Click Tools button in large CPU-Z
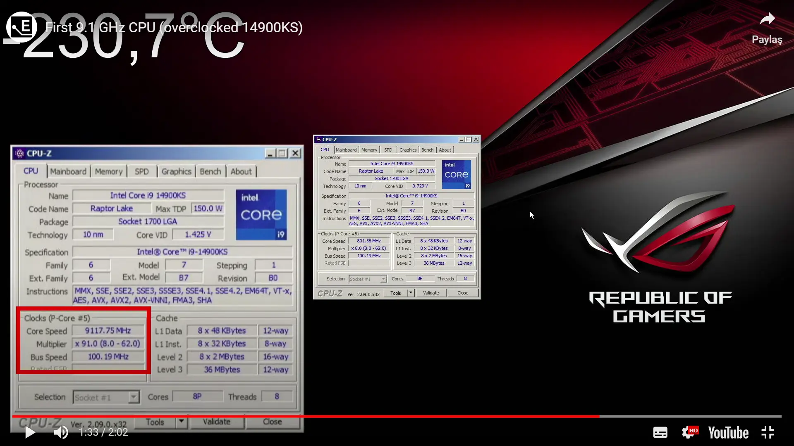This screenshot has height=446, width=794. pos(155,422)
